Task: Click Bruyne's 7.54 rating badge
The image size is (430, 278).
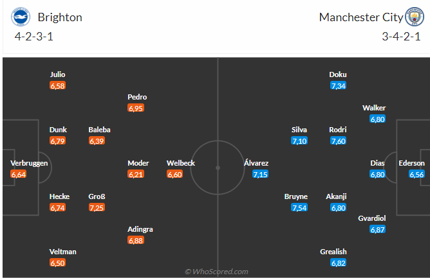Action: 299,207
